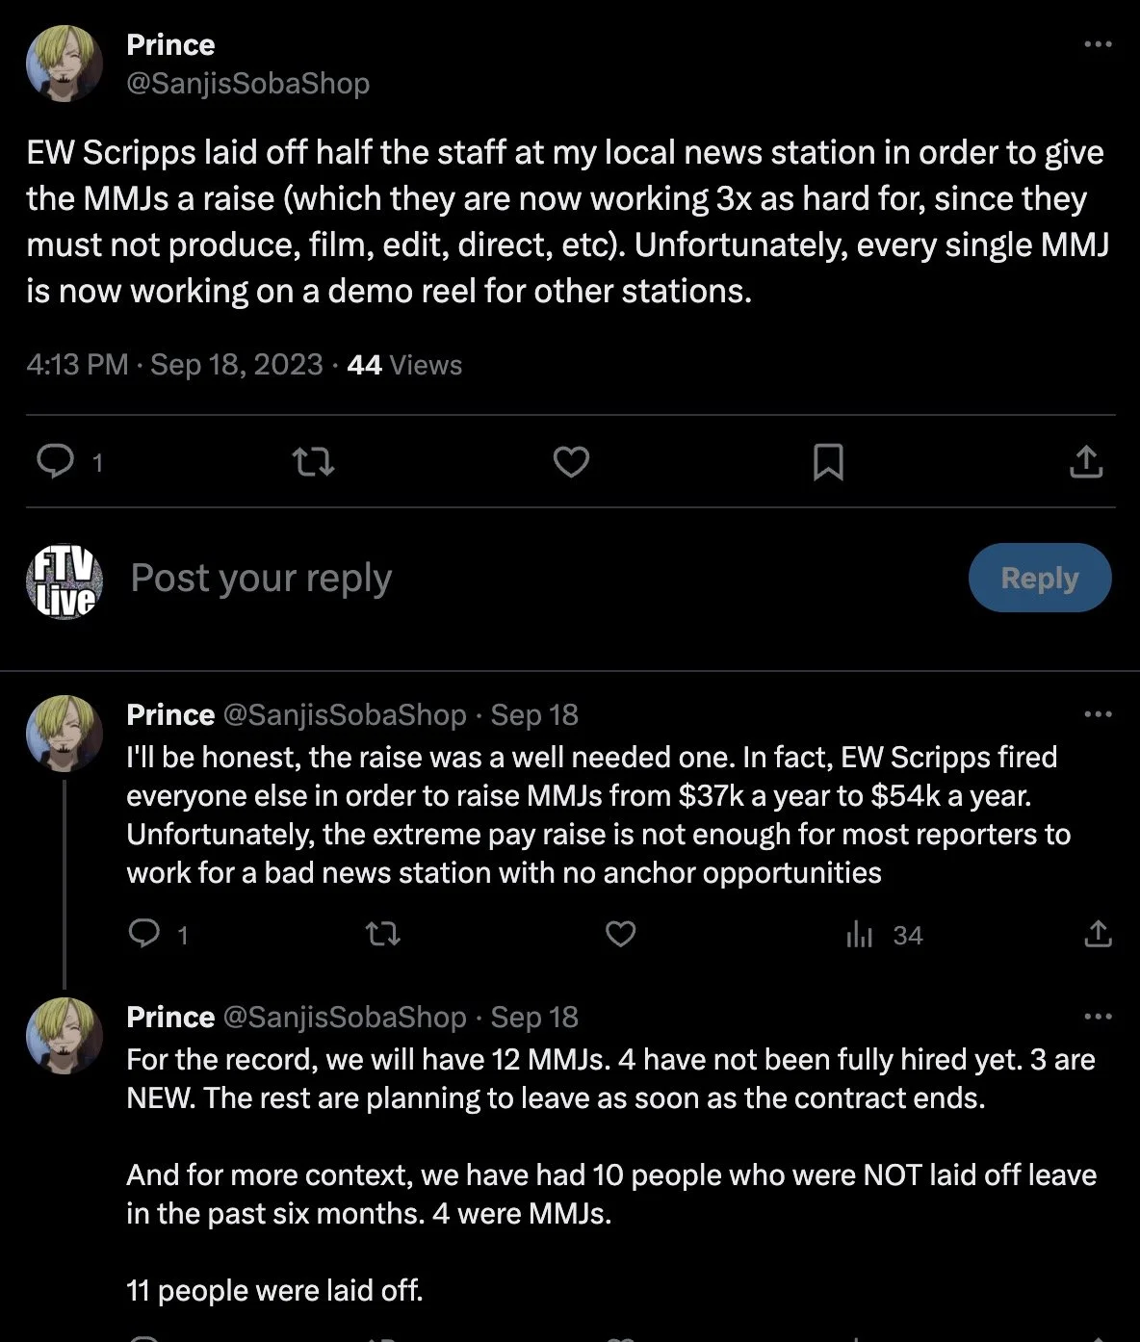Open the FTV Live profile avatar
Image resolution: width=1140 pixels, height=1342 pixels.
click(64, 581)
